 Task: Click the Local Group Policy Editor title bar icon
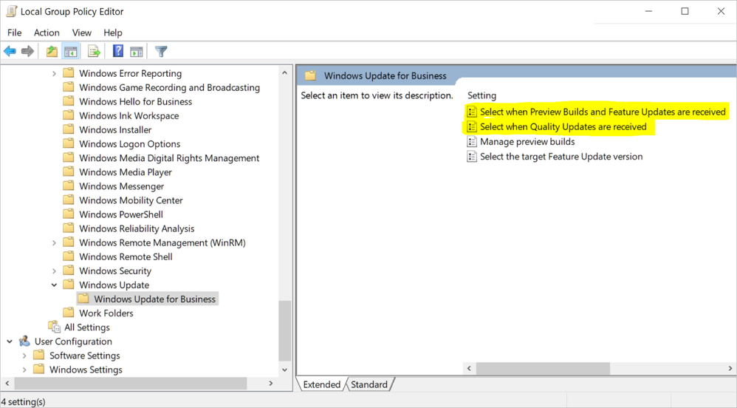(11, 11)
